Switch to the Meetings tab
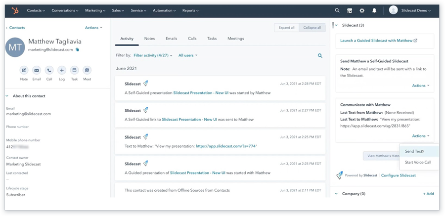The image size is (445, 216). tap(235, 39)
